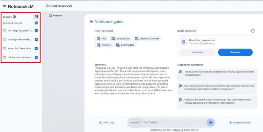Click the NotebookLM logo text
Image resolution: width=263 pixels, height=132 pixels.
point(21,6)
